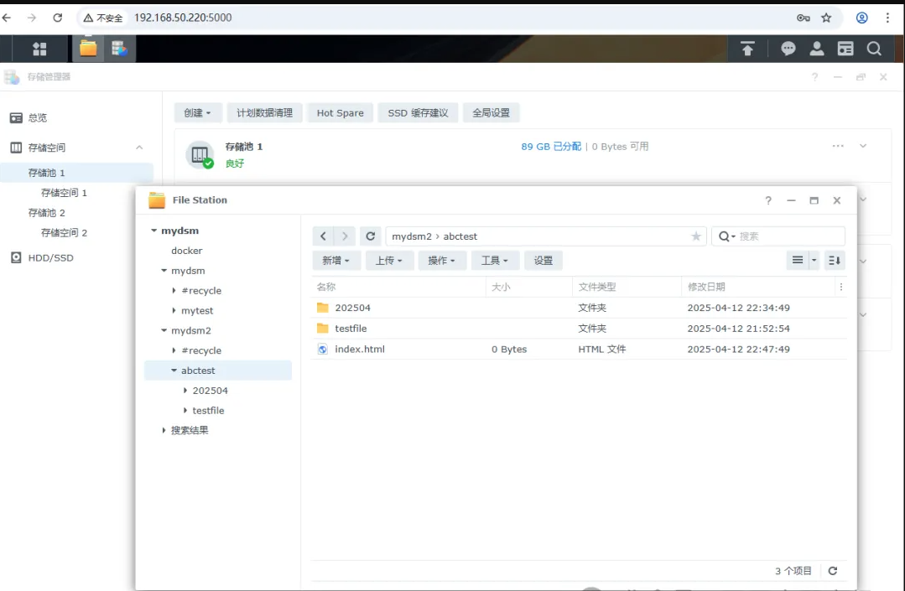Viewport: 905px width, 591px height.
Task: Select index.html file row
Action: tap(579, 349)
